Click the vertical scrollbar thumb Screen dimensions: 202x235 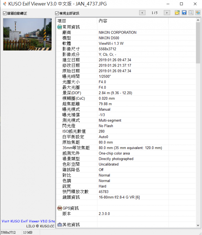point(198,43)
